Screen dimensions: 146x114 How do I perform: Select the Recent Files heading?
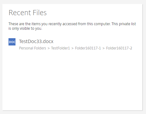pyautogui.click(x=28, y=13)
